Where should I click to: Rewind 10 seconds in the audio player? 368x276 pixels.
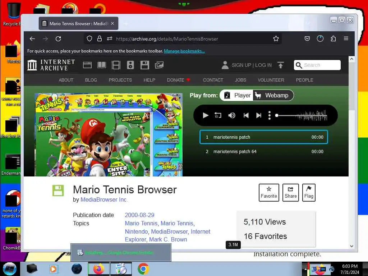pos(218,115)
